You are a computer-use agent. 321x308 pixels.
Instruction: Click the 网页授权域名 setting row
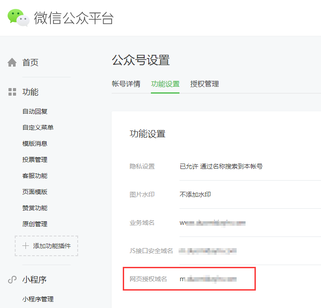coord(189,279)
